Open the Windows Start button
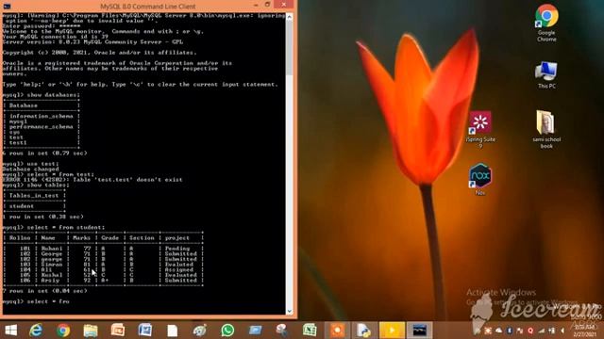This screenshot has width=604, height=339. click(11, 331)
